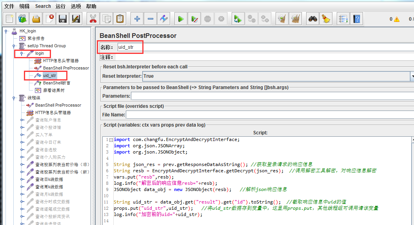This screenshot has width=414, height=225.
Task: Select the BeanShell断言 tree item
Action: 57,83
